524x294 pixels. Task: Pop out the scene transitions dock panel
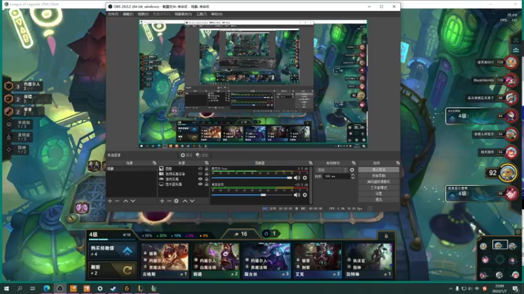coord(354,163)
